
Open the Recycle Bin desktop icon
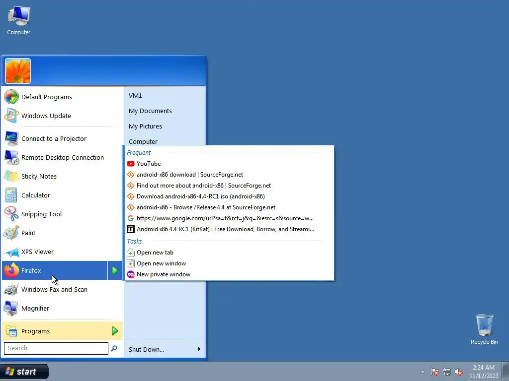click(484, 329)
